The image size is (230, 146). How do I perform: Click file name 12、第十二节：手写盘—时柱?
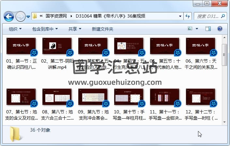click(x=201, y=115)
